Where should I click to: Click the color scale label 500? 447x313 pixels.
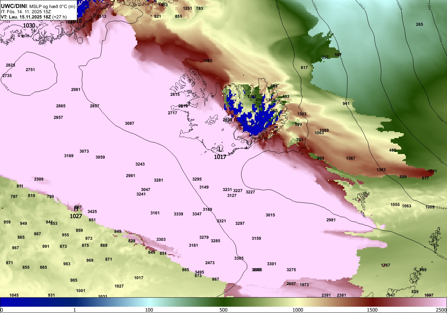[x=223, y=310]
